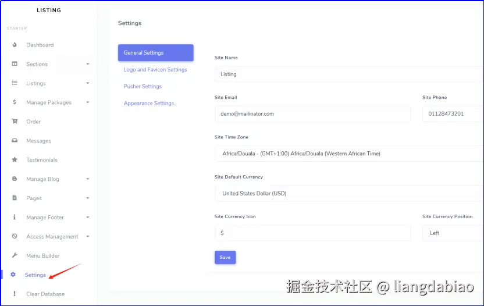Click the Sections menu label

point(37,64)
